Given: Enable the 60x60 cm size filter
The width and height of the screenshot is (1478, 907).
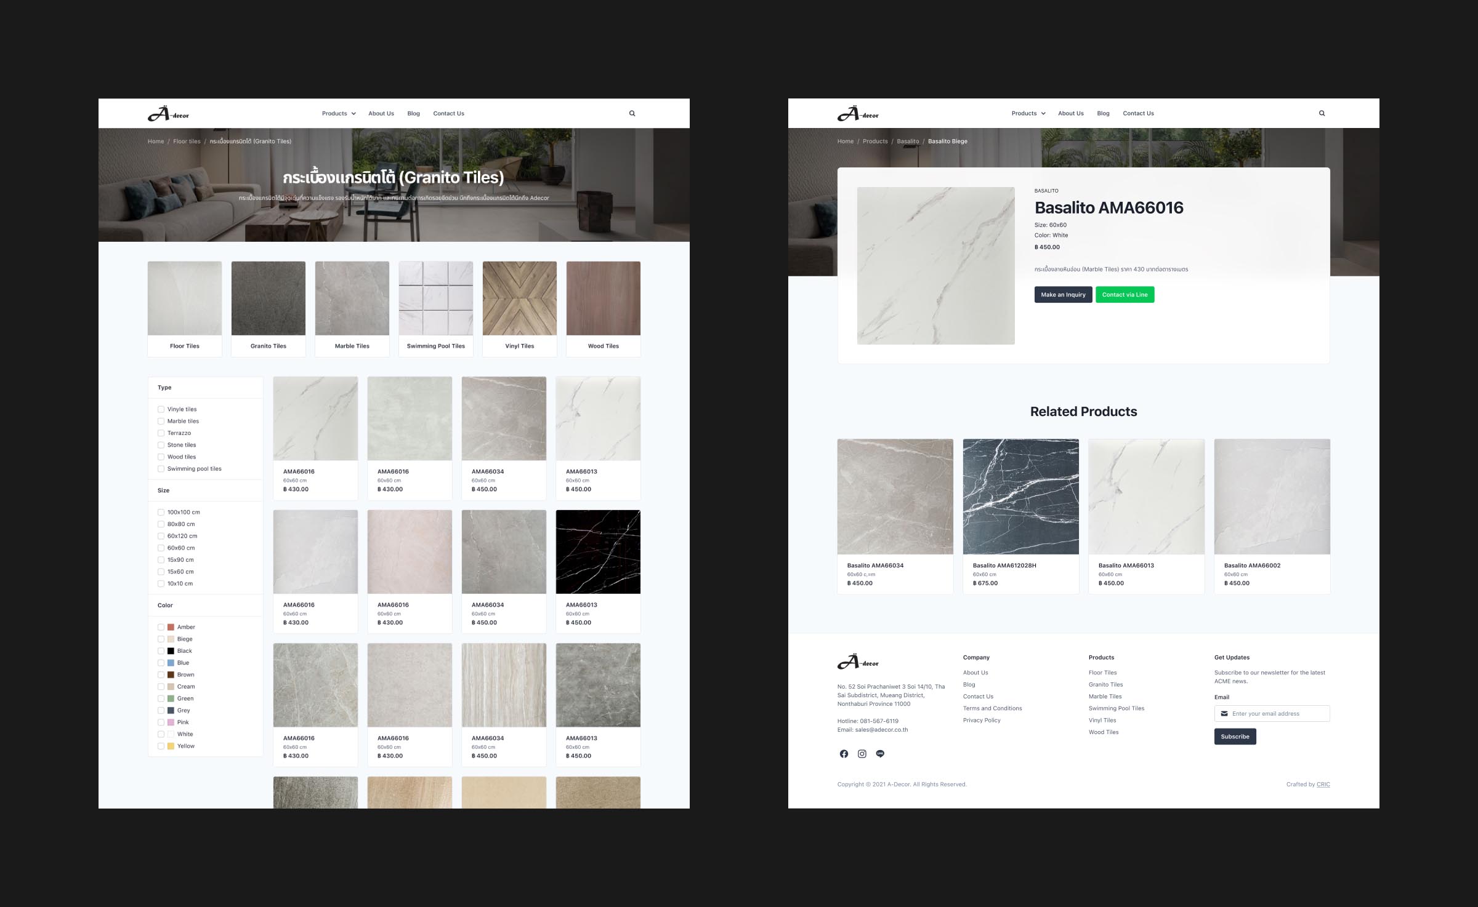Looking at the screenshot, I should [x=161, y=548].
